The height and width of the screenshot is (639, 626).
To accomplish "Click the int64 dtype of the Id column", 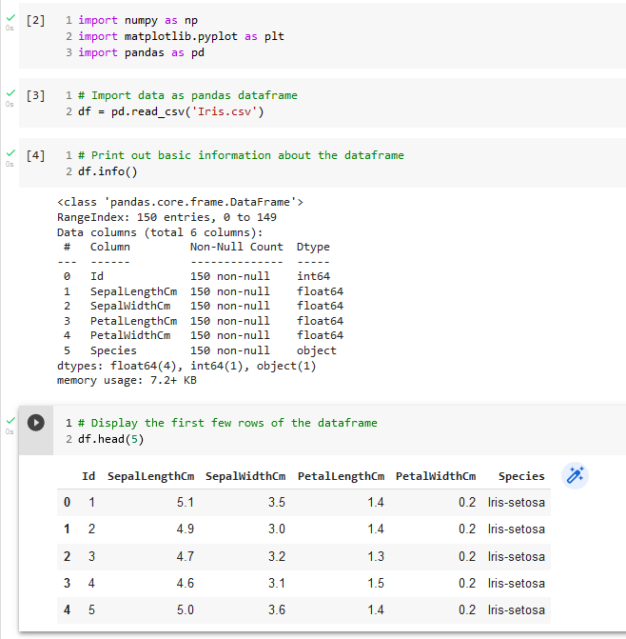I will [x=313, y=276].
